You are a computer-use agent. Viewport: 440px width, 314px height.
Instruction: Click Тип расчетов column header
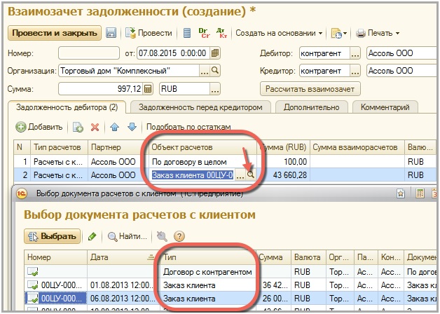coord(60,147)
